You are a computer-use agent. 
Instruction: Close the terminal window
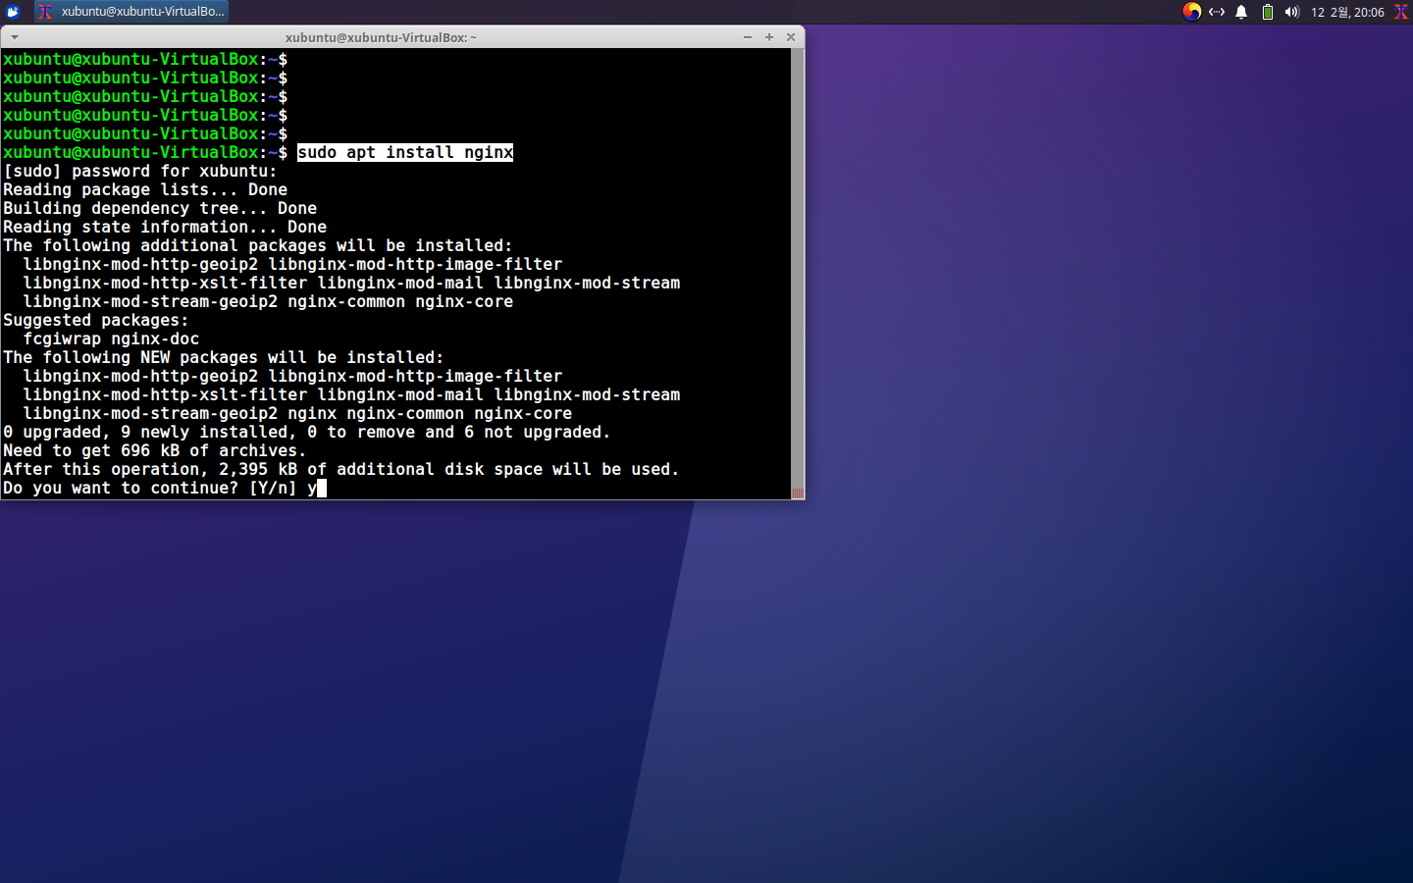[x=791, y=37]
